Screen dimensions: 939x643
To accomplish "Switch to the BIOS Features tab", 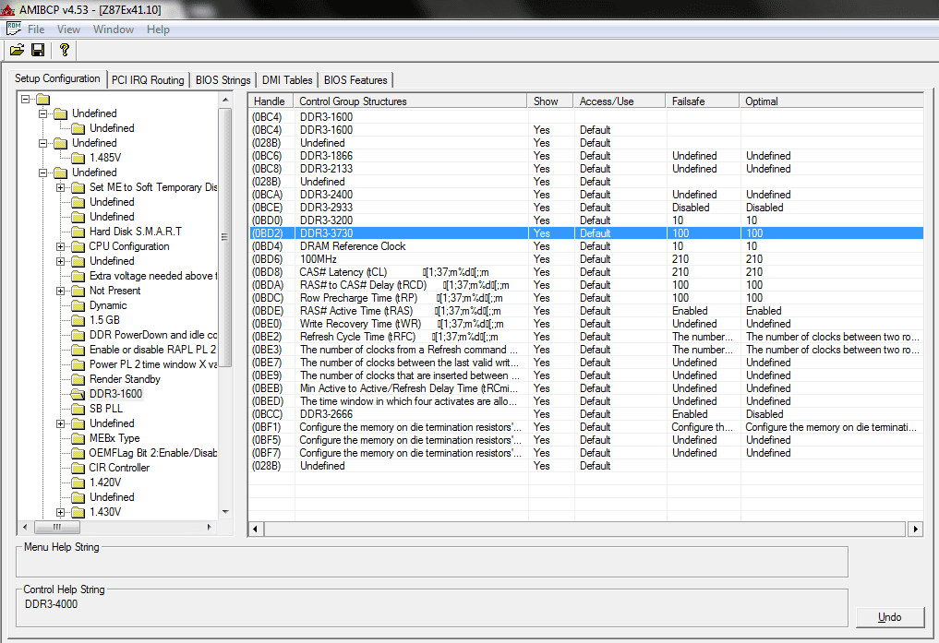I will point(355,80).
